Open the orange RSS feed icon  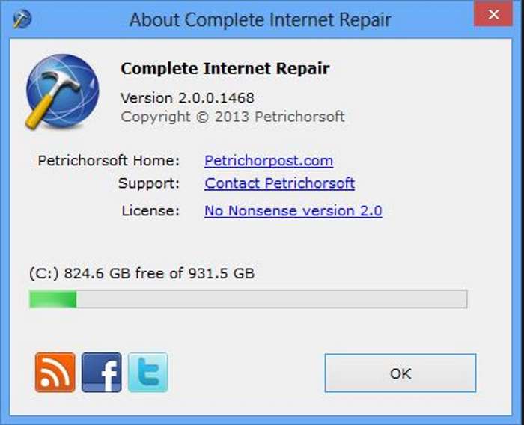point(55,372)
